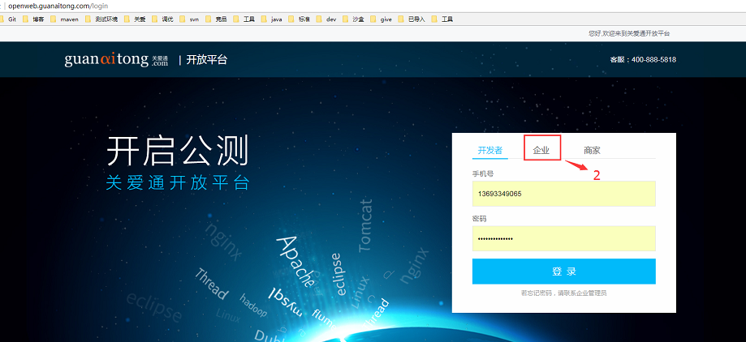Open the maven bookmark folder
This screenshot has height=342, width=746.
click(x=64, y=19)
